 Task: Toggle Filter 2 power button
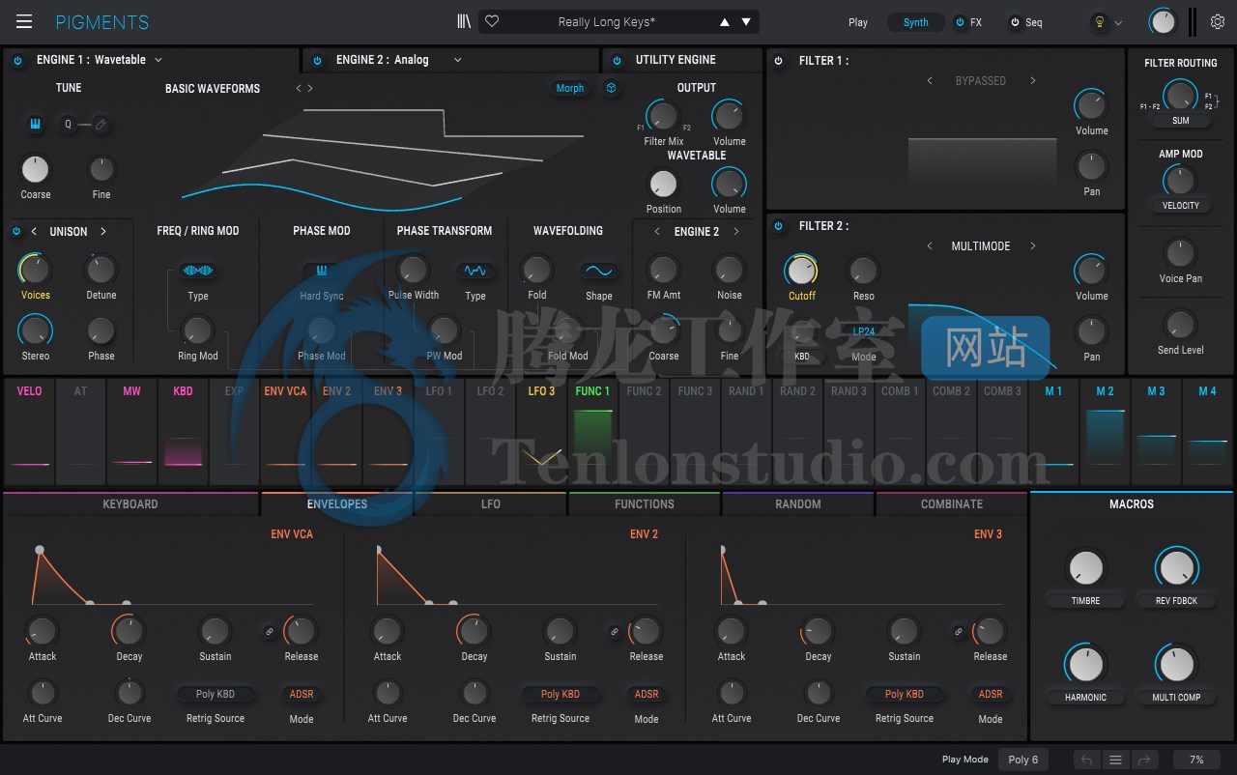tap(779, 226)
